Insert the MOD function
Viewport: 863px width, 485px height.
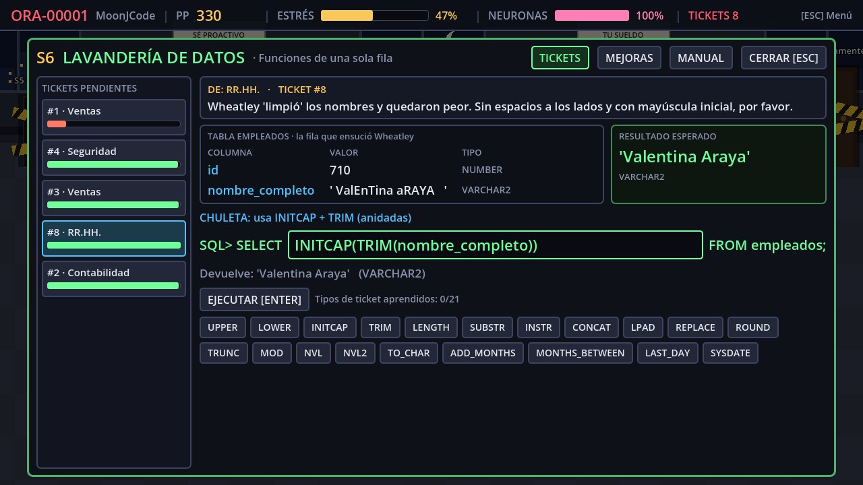pos(272,353)
